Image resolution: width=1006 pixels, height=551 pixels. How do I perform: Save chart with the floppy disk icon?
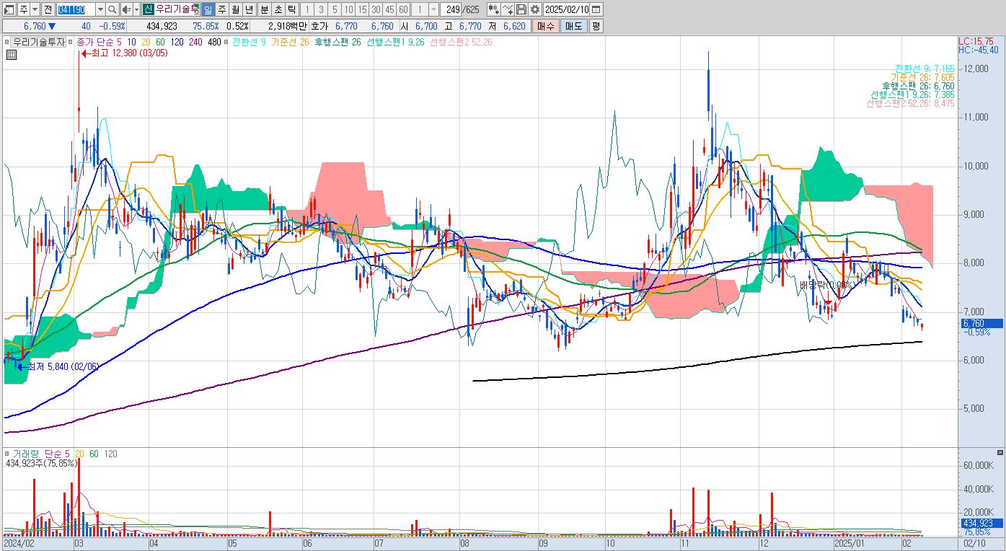tap(521, 9)
